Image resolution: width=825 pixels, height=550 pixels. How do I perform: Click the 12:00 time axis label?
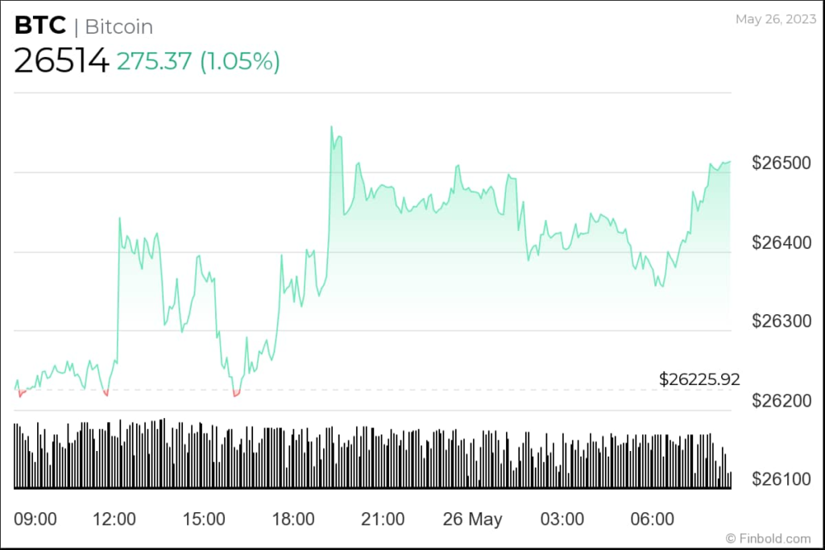click(x=114, y=519)
